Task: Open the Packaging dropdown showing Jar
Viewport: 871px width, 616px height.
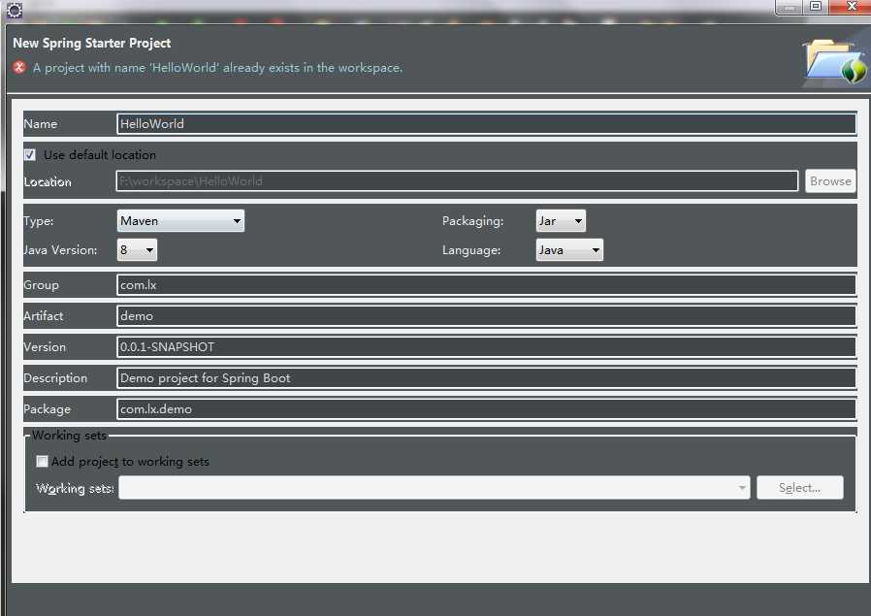Action: (x=561, y=220)
